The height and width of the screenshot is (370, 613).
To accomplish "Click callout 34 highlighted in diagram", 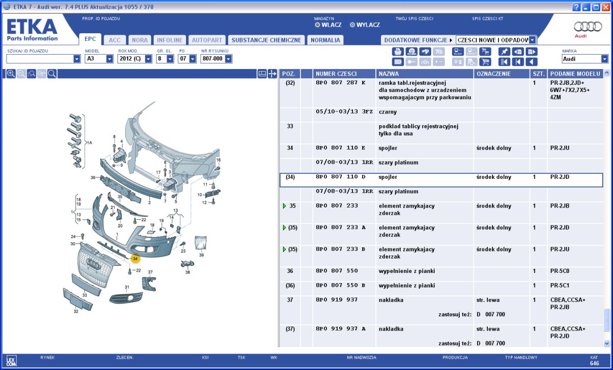I will coord(135,259).
